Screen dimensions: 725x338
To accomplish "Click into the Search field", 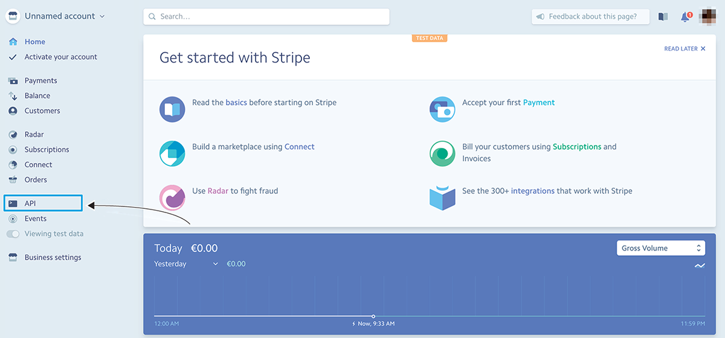I will click(266, 17).
